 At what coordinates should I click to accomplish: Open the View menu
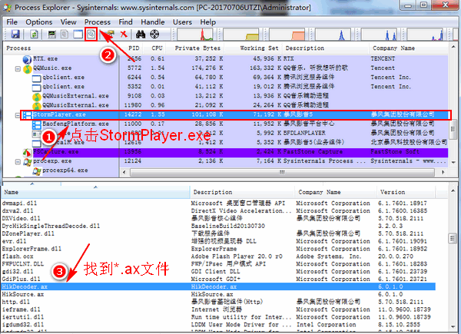(68, 22)
